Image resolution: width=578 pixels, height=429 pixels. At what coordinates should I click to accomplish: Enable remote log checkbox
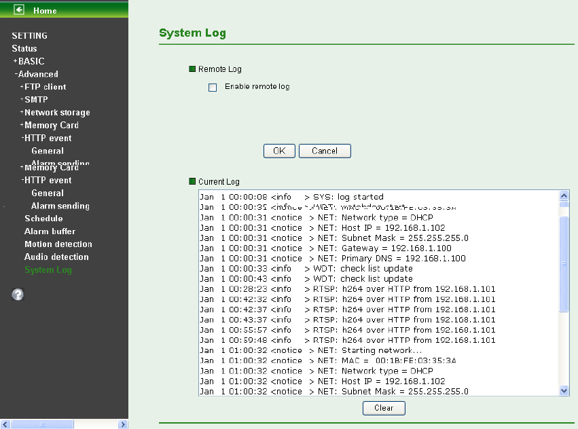(x=213, y=88)
